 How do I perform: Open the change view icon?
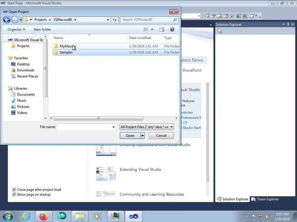146,29
